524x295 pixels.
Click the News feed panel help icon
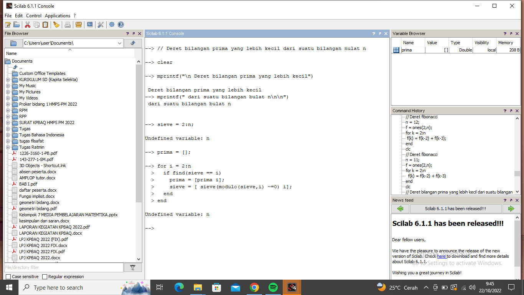pos(505,200)
